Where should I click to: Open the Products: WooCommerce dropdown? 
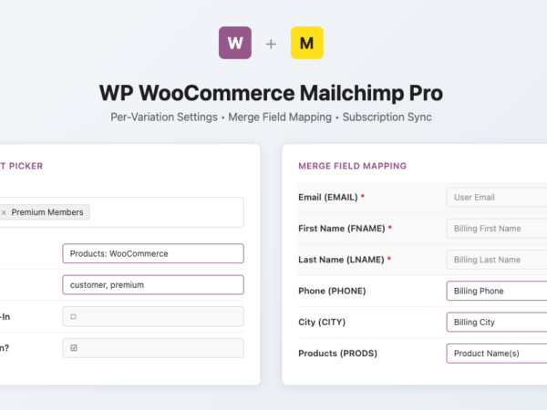pos(153,253)
